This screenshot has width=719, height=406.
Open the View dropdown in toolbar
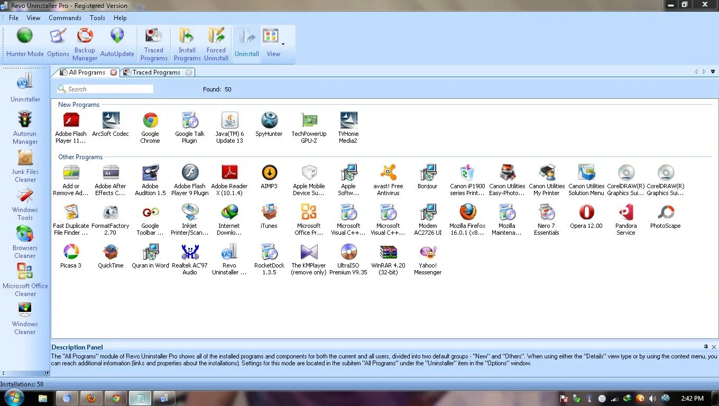pos(273,43)
